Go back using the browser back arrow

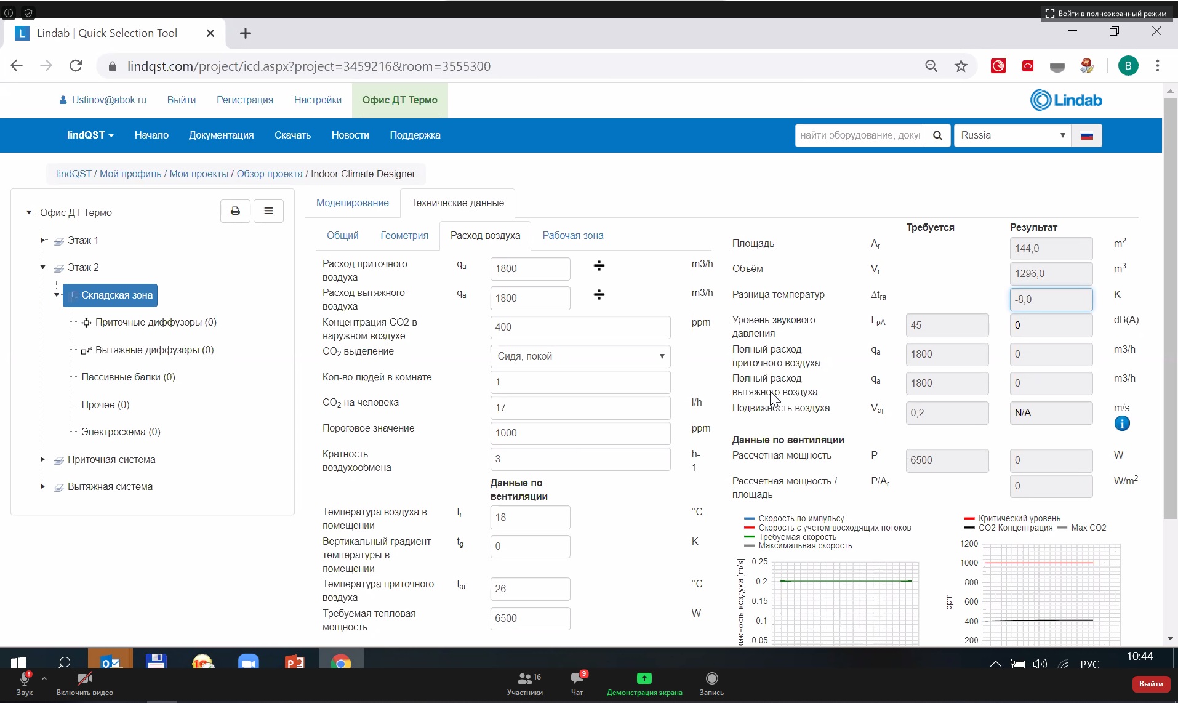pyautogui.click(x=17, y=66)
